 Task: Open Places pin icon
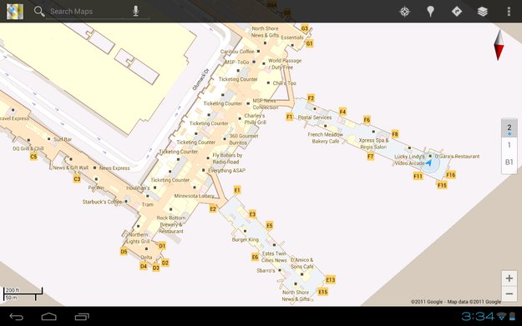pyautogui.click(x=430, y=12)
